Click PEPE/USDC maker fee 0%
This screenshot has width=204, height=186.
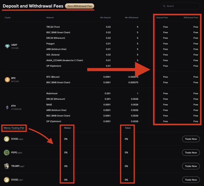[x=66, y=153]
